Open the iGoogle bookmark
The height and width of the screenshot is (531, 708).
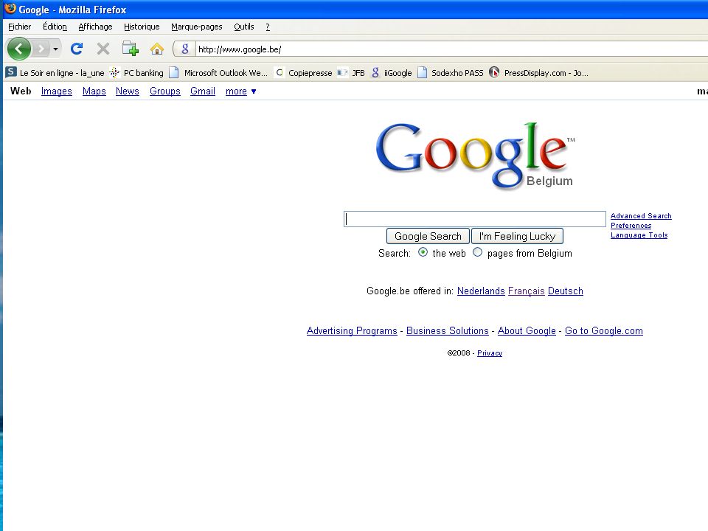(398, 73)
